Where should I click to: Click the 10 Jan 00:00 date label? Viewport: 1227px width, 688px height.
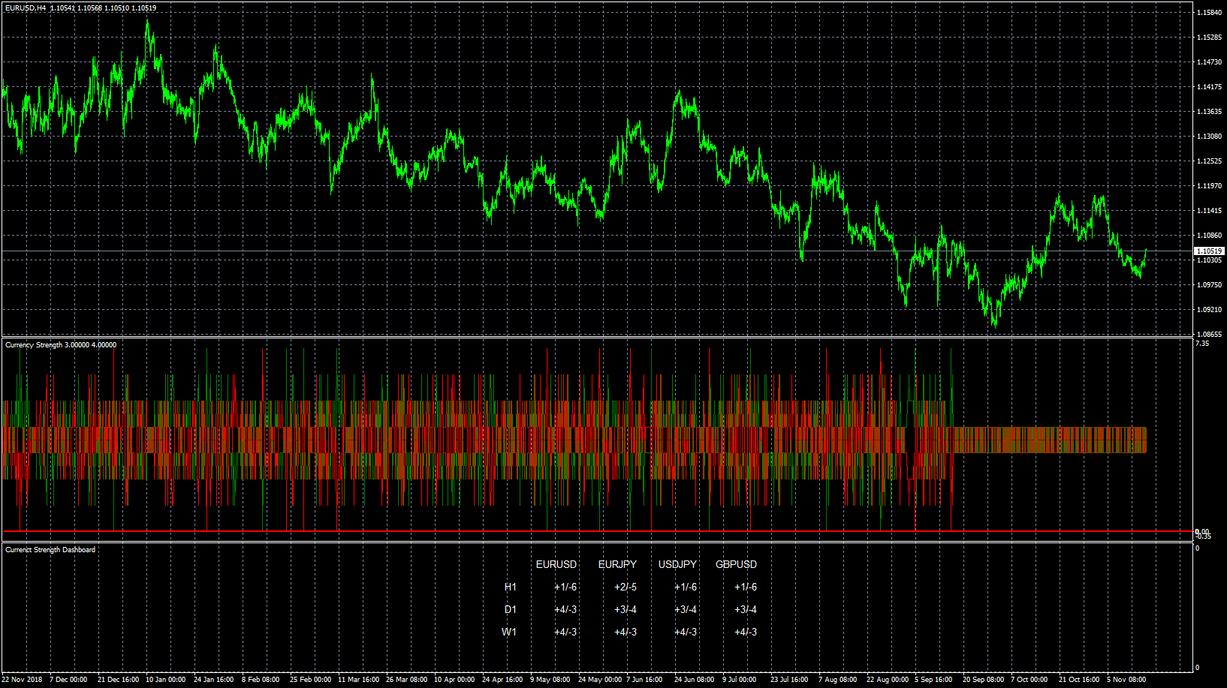coord(166,680)
